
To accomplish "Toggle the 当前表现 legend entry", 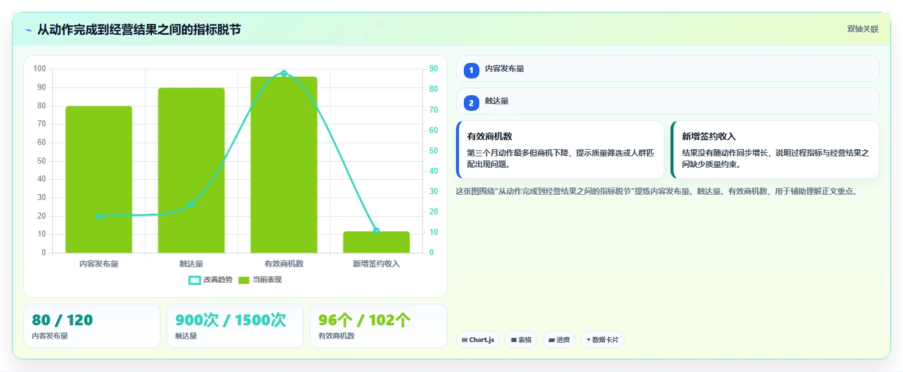I will point(260,280).
